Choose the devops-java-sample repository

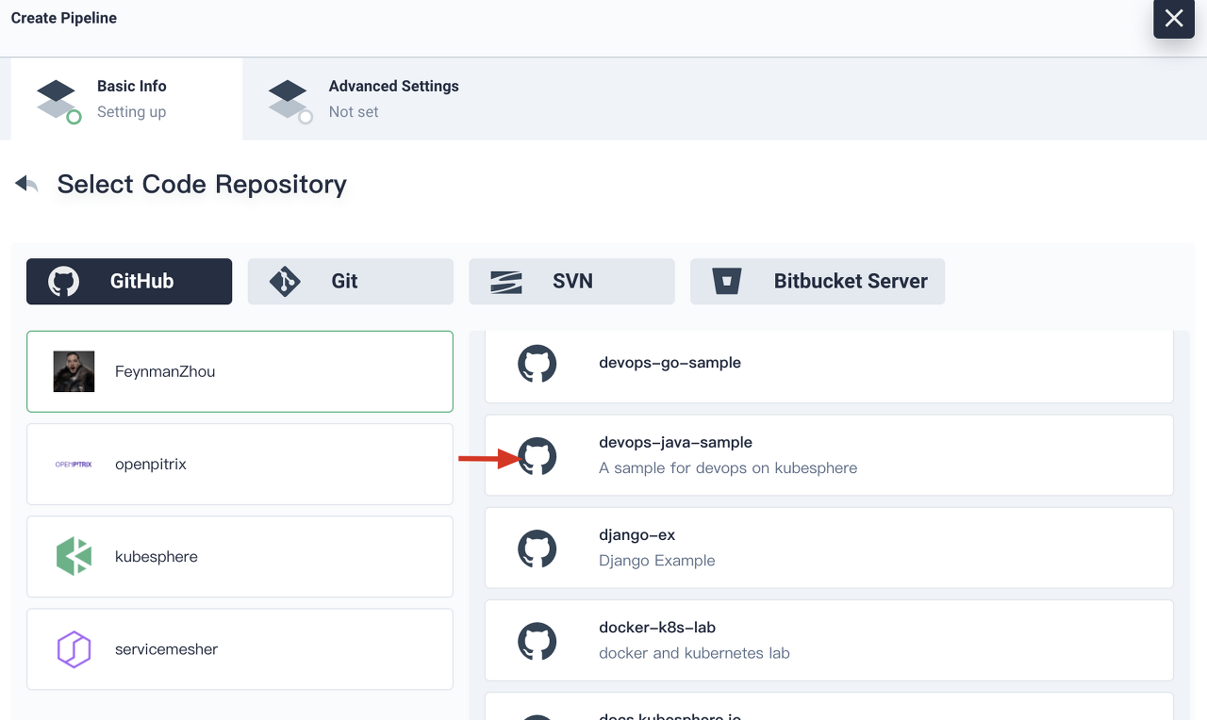point(829,455)
